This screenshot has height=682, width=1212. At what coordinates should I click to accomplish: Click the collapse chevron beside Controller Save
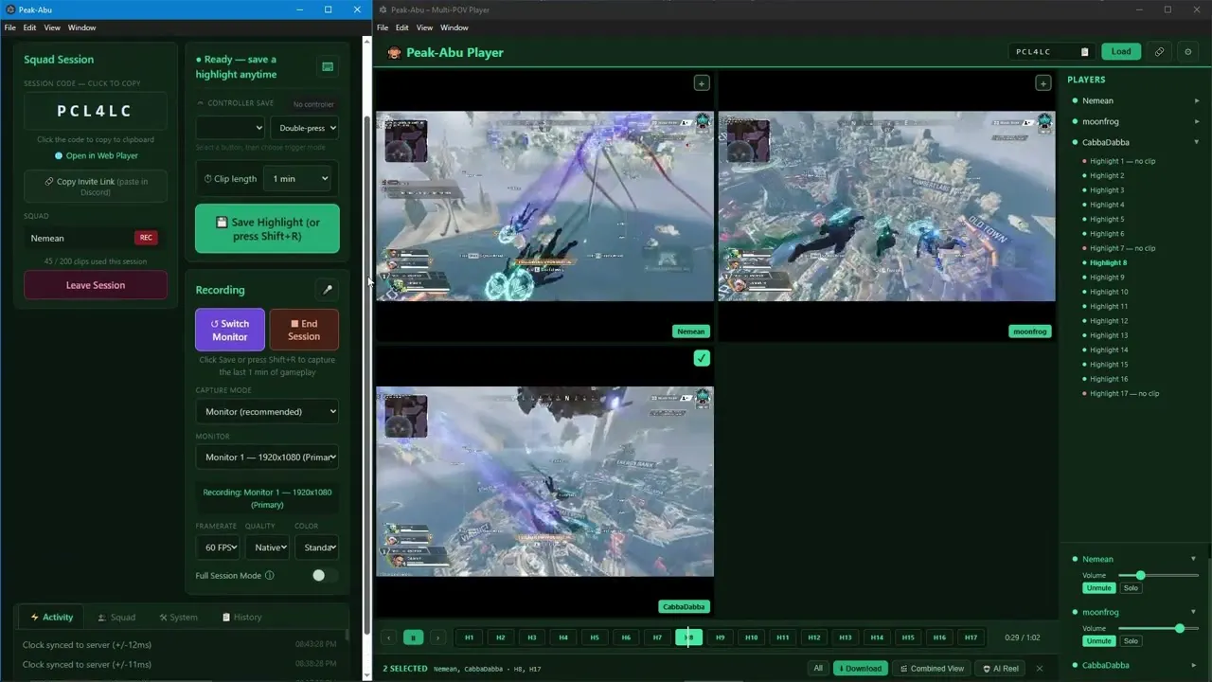[201, 103]
